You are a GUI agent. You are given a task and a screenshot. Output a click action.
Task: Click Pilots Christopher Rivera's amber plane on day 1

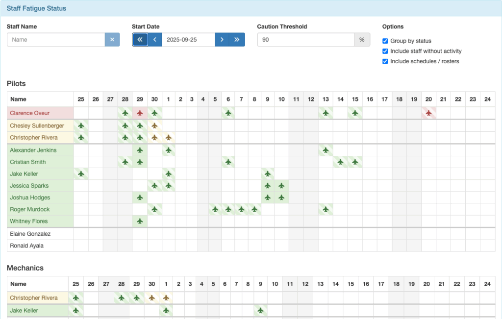[x=169, y=138]
